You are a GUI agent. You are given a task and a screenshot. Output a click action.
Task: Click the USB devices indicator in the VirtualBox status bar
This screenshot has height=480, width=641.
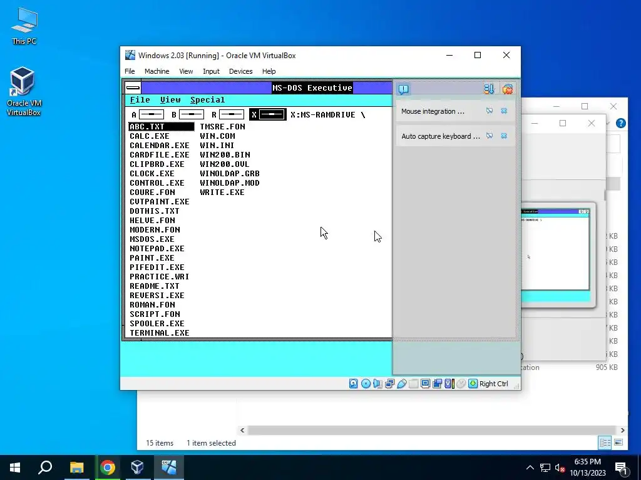click(401, 384)
